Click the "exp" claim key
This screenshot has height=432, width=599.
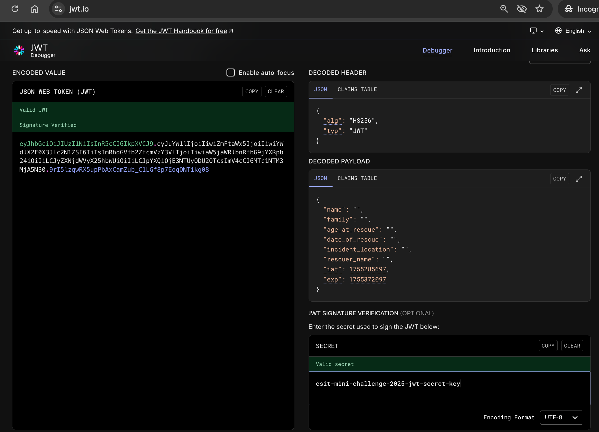pyautogui.click(x=332, y=280)
